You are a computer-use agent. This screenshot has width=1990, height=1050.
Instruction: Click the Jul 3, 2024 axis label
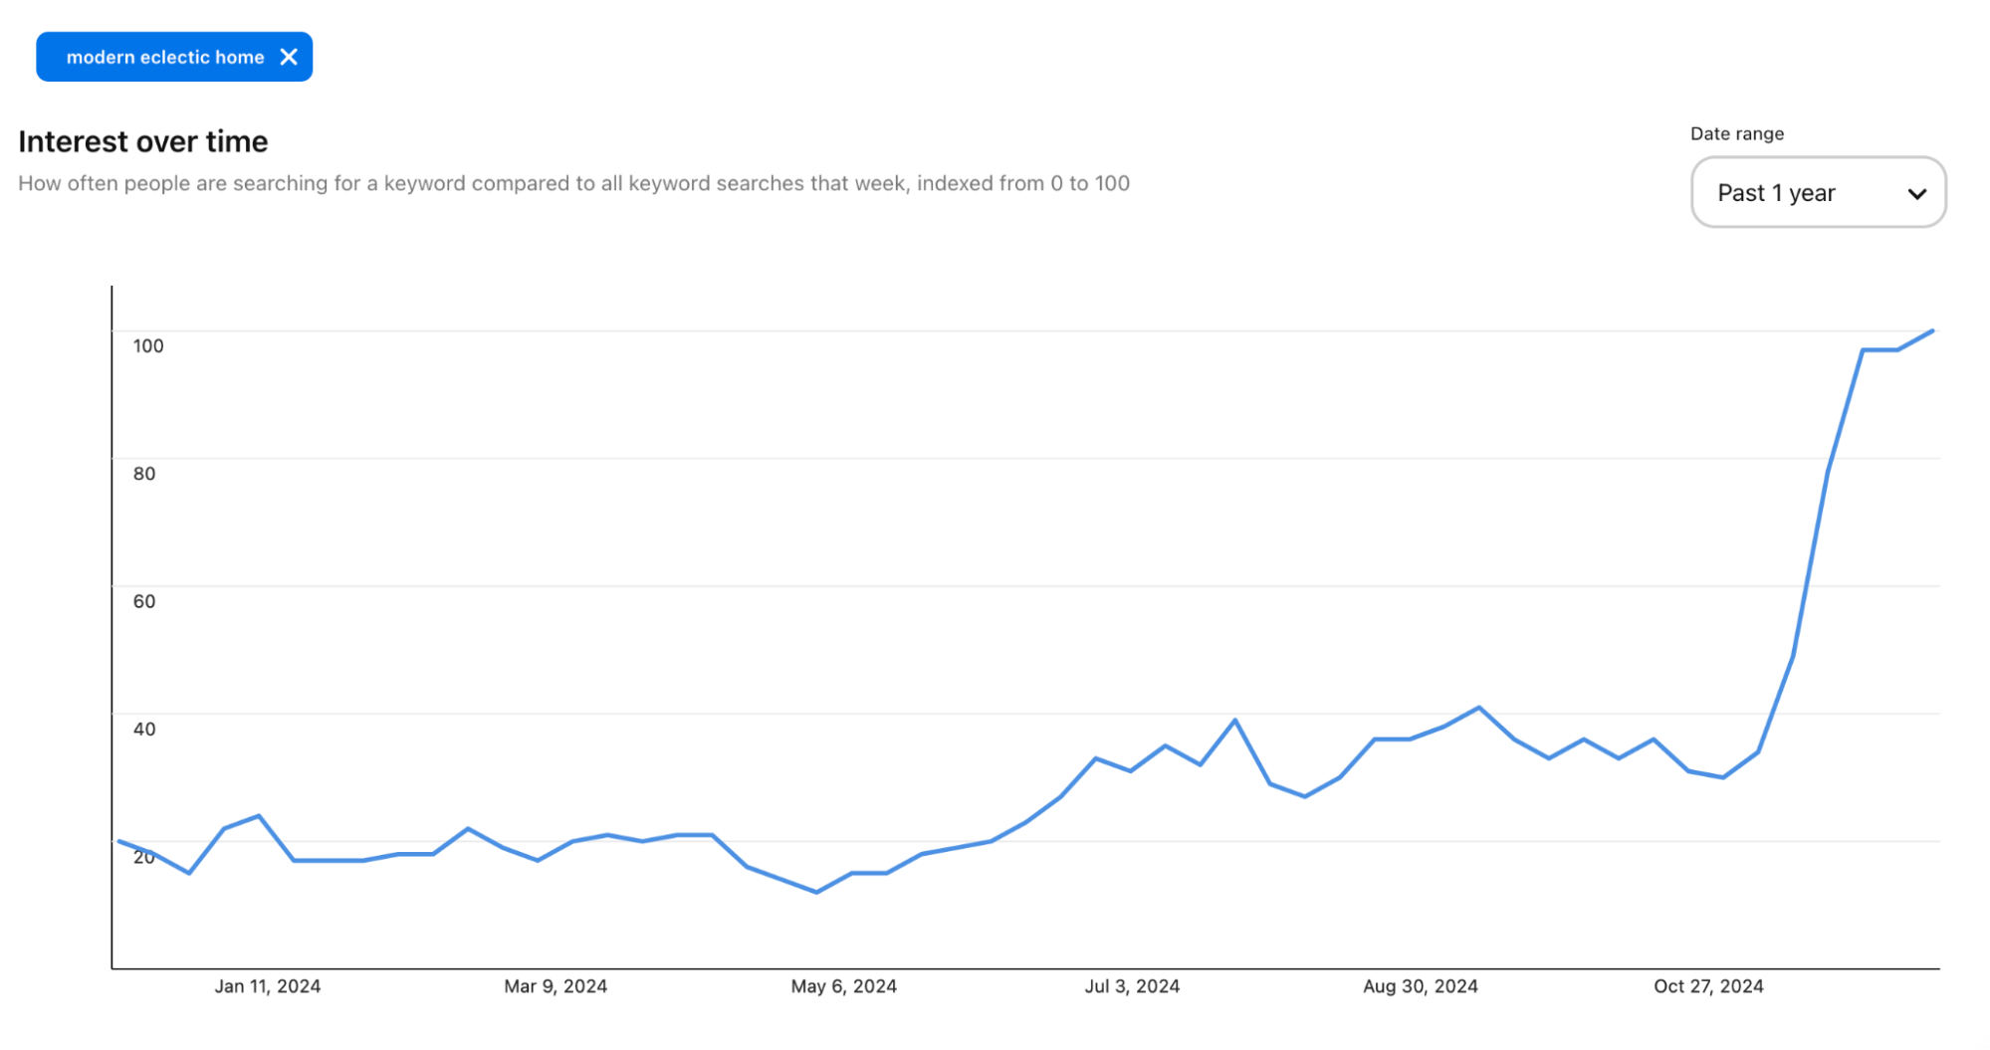click(1132, 986)
